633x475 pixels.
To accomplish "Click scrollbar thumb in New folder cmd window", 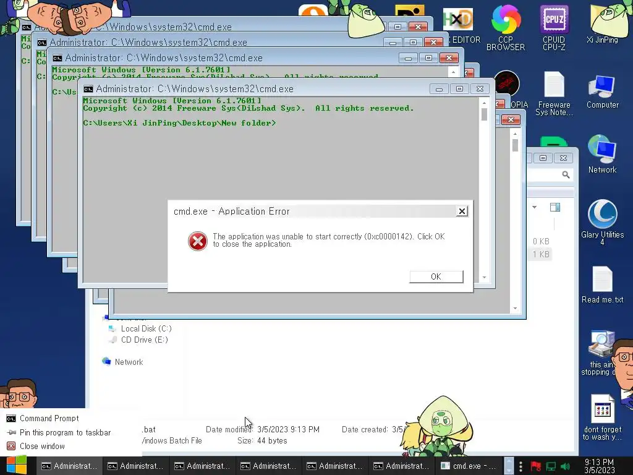I will click(484, 114).
